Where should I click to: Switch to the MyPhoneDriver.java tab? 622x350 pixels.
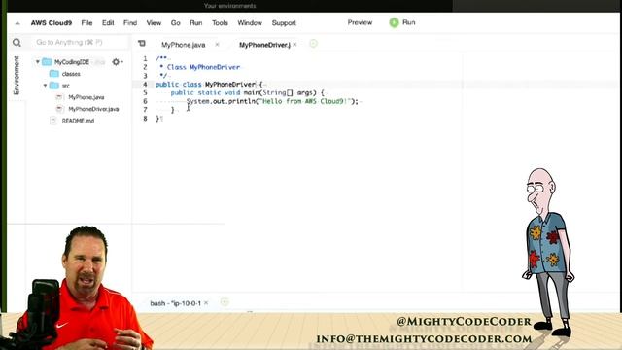(x=264, y=45)
